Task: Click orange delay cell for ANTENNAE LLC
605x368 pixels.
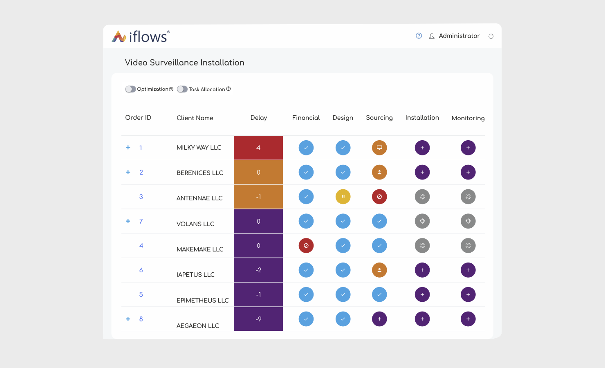Action: (258, 197)
